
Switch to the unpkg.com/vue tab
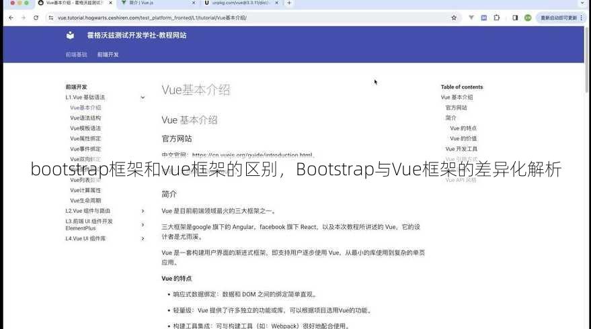point(241,3)
